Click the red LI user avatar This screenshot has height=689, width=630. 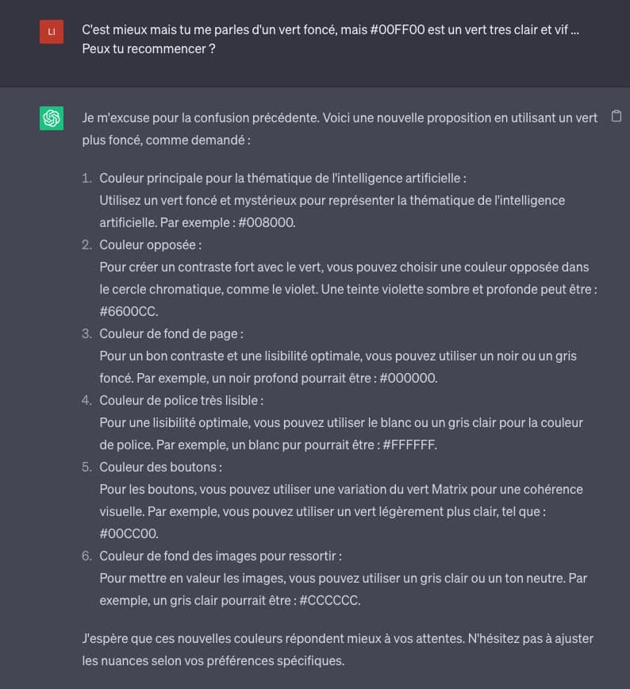(x=52, y=32)
